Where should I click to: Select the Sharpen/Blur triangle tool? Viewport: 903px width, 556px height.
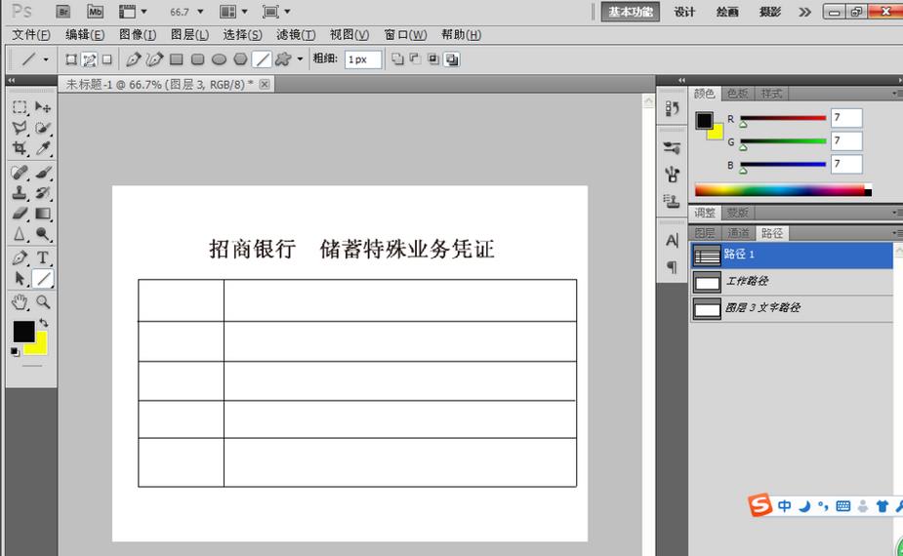(x=20, y=234)
